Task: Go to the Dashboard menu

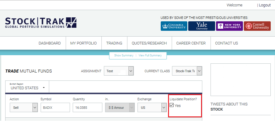Action: tap(50, 43)
